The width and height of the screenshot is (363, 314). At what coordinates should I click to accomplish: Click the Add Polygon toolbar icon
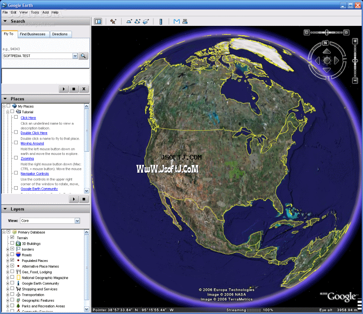129,21
